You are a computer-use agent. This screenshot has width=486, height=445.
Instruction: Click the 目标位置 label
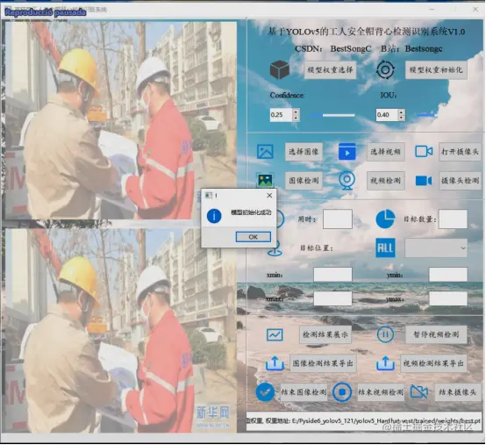(317, 248)
